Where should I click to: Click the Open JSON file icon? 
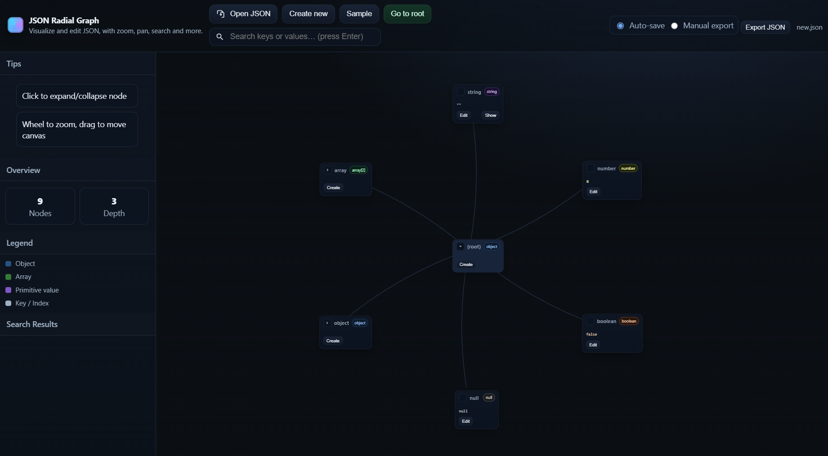click(x=221, y=14)
